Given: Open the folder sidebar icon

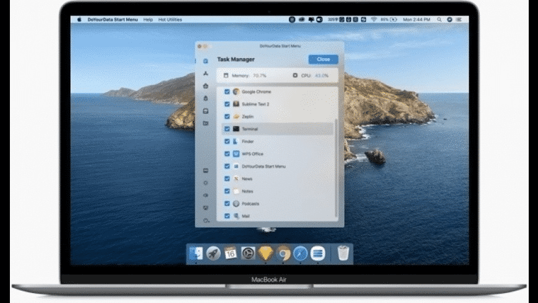Looking at the screenshot, I should [x=205, y=123].
